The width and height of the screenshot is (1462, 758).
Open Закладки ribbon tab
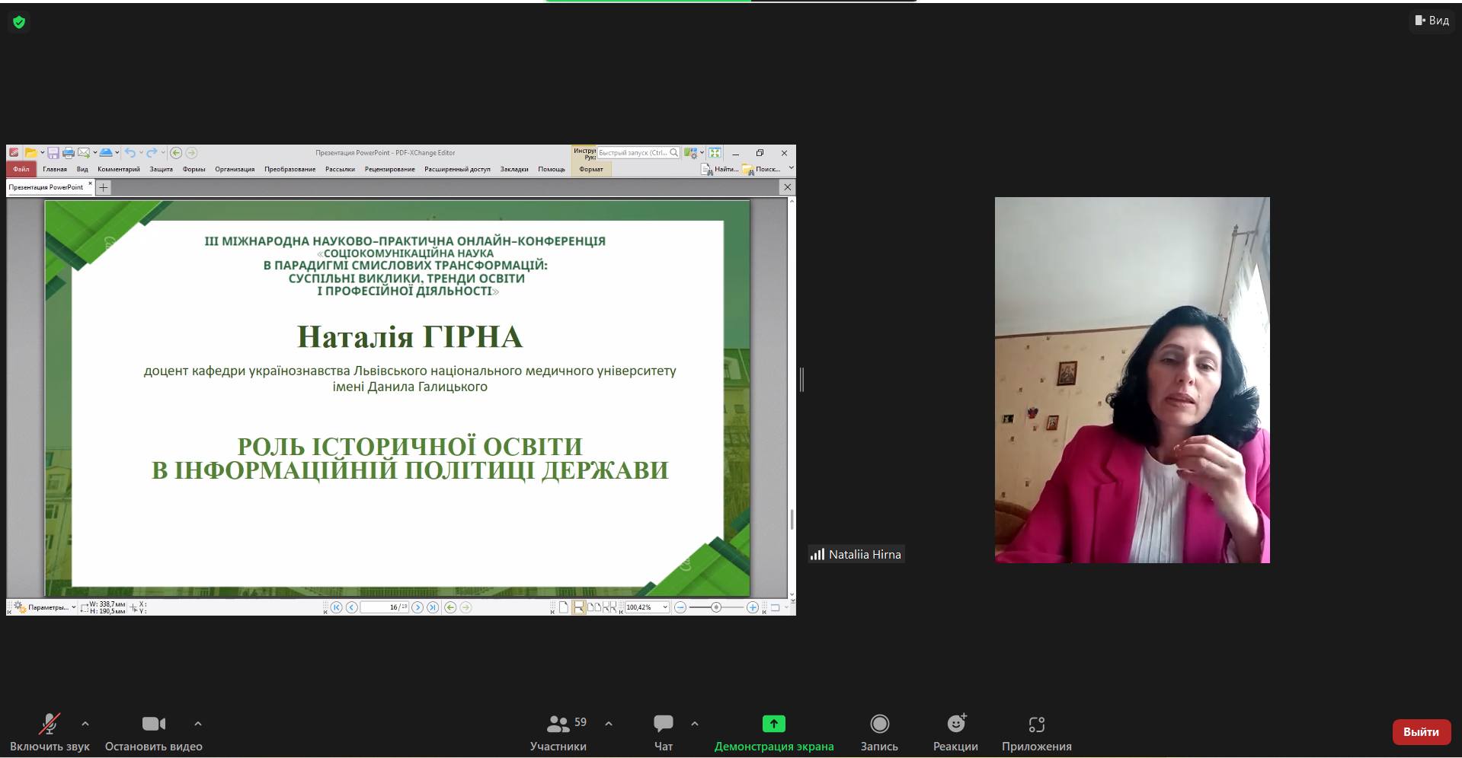click(514, 169)
